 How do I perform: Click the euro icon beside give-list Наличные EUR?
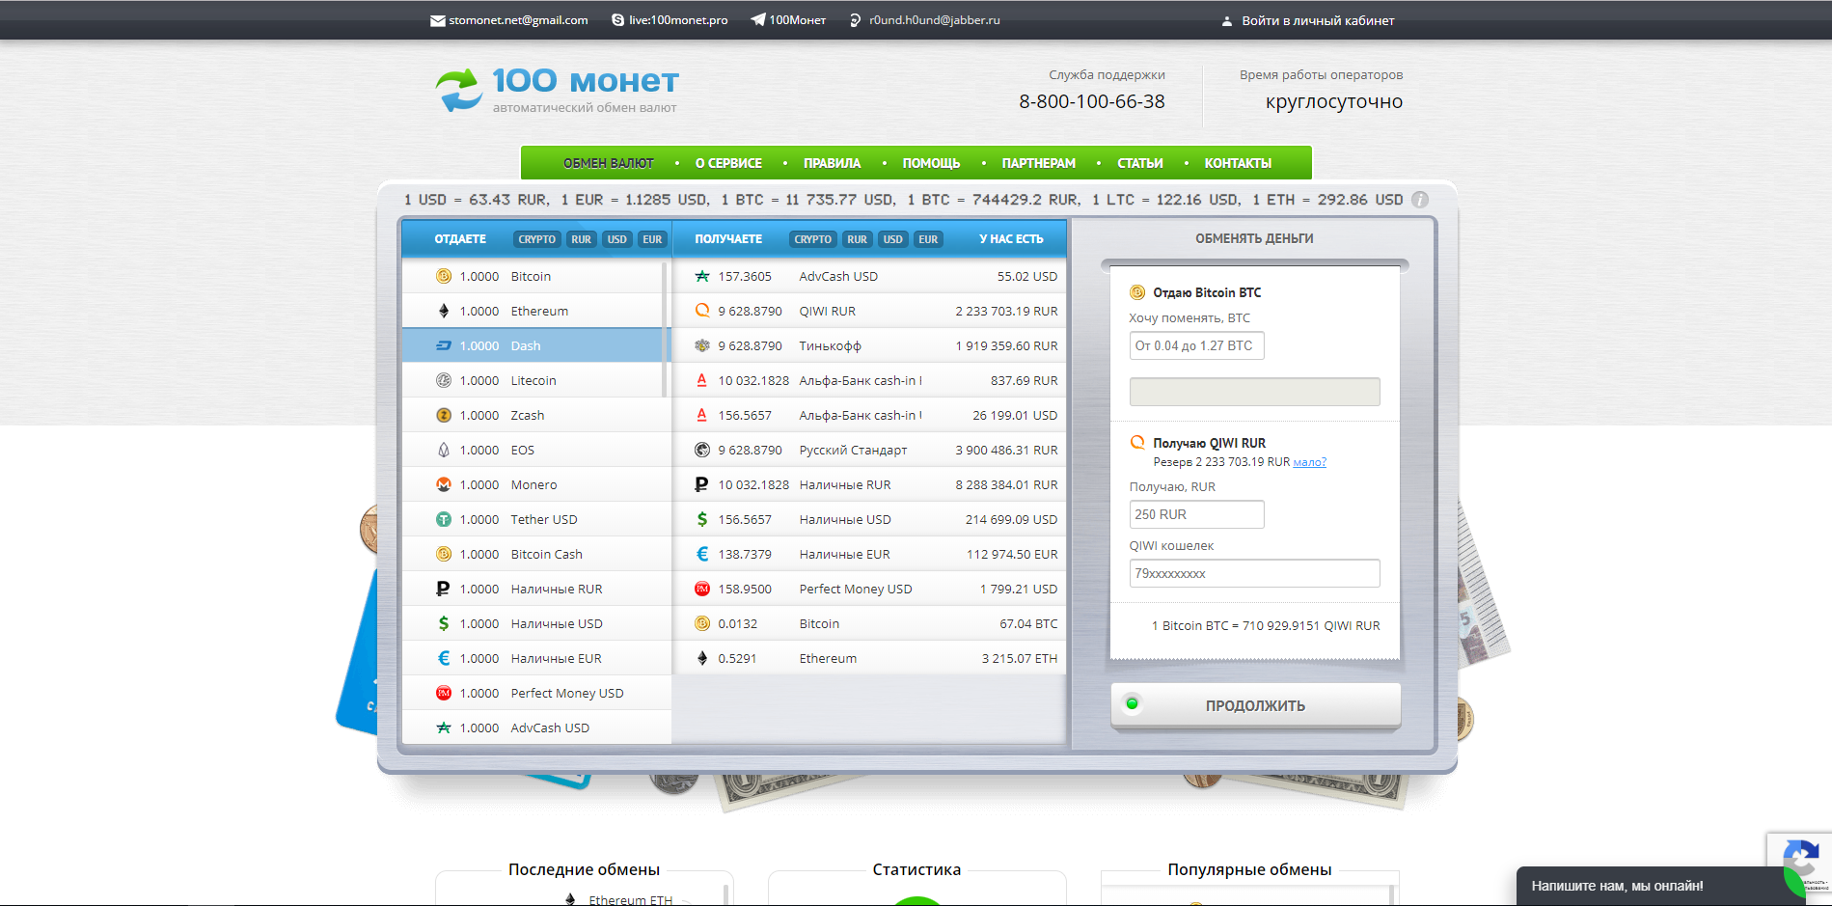pyautogui.click(x=444, y=658)
